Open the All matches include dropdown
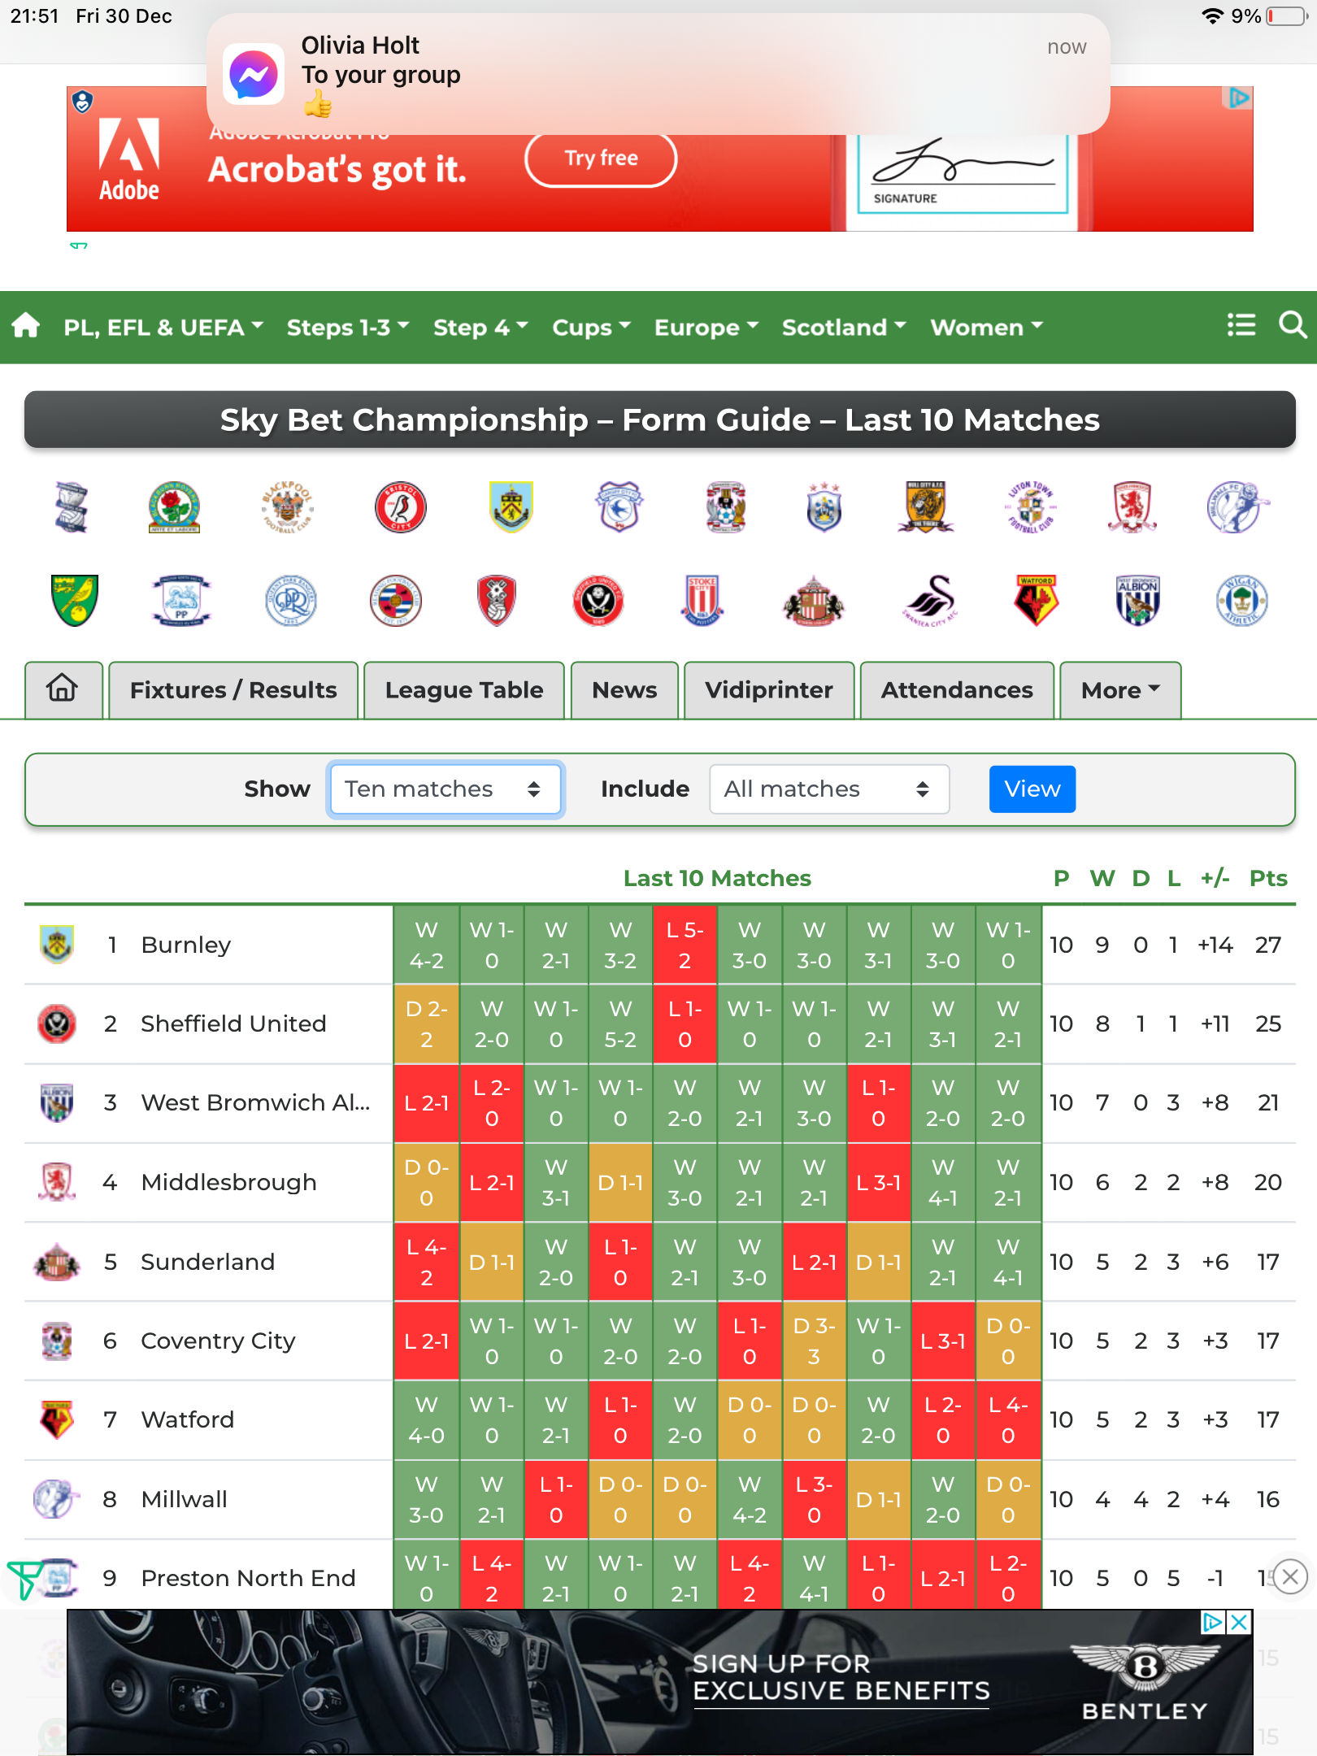Screen dimensions: 1317x1756 click(x=828, y=789)
